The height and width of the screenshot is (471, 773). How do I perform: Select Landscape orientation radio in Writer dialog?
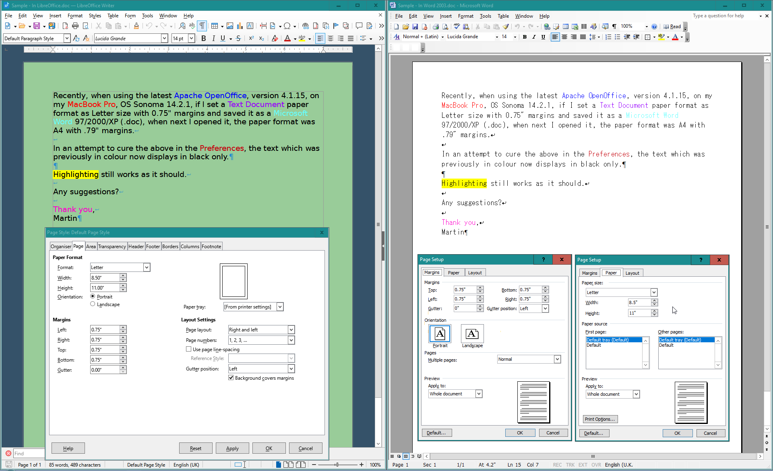[93, 304]
